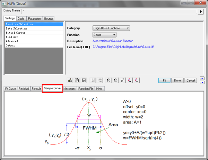Screen dimensions: 208x160
Task: Click the fit until converged icon
Action: click(x=136, y=81)
